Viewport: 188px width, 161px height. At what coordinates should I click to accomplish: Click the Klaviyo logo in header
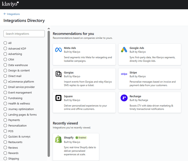pyautogui.click(x=10, y=4)
